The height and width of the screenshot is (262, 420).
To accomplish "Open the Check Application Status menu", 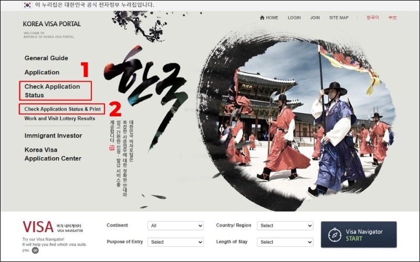I will 52,91.
